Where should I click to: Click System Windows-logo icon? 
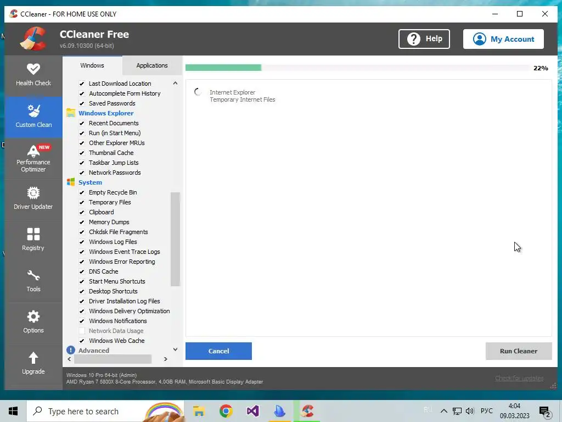tap(71, 182)
